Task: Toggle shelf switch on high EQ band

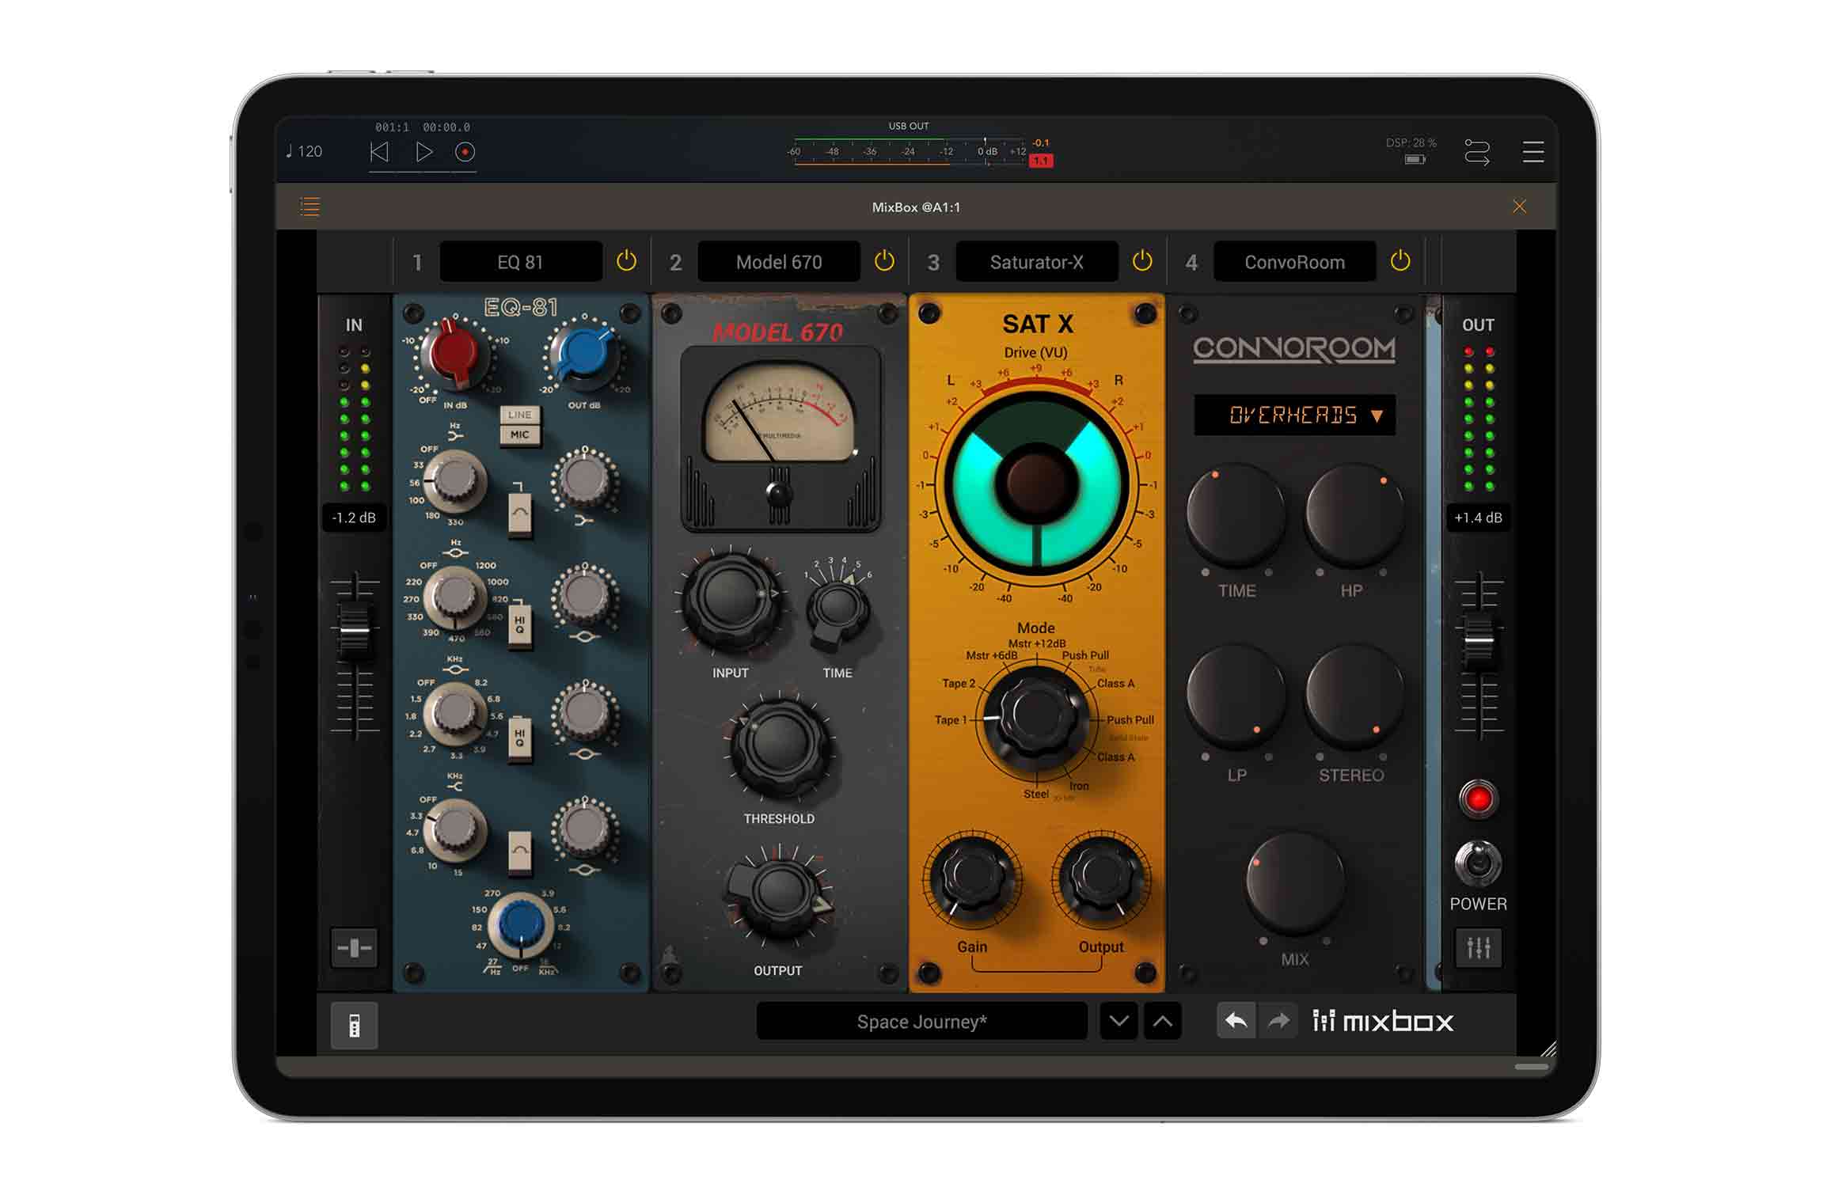Action: click(519, 853)
